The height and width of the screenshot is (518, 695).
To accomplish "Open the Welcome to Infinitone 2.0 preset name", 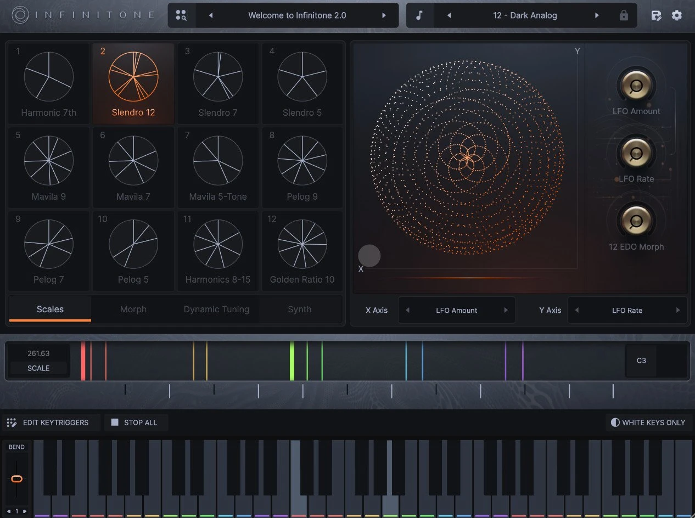I will (x=297, y=15).
